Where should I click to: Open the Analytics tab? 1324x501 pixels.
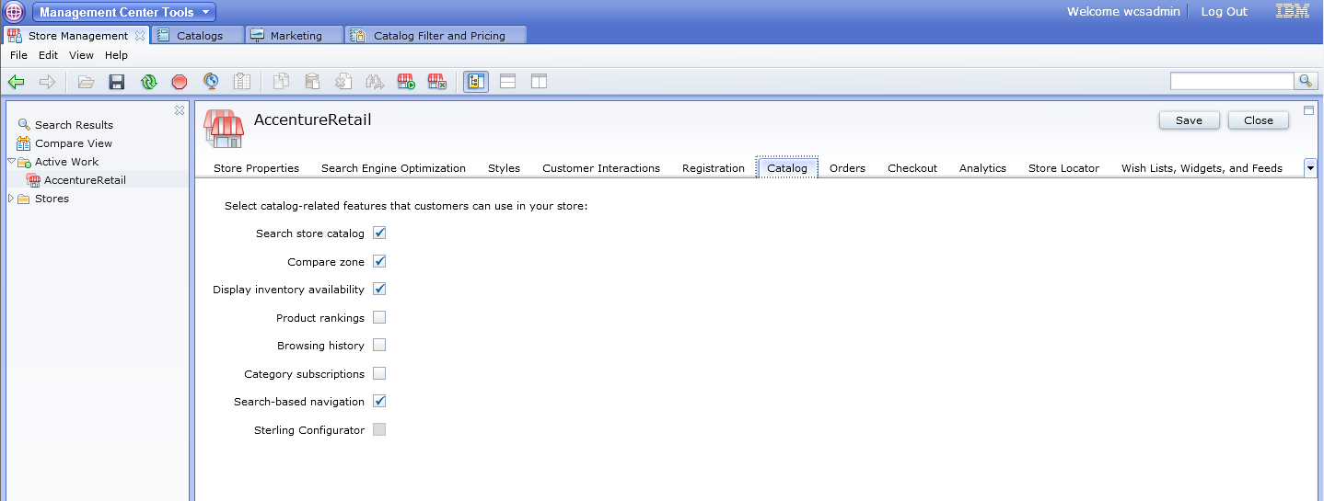point(982,168)
